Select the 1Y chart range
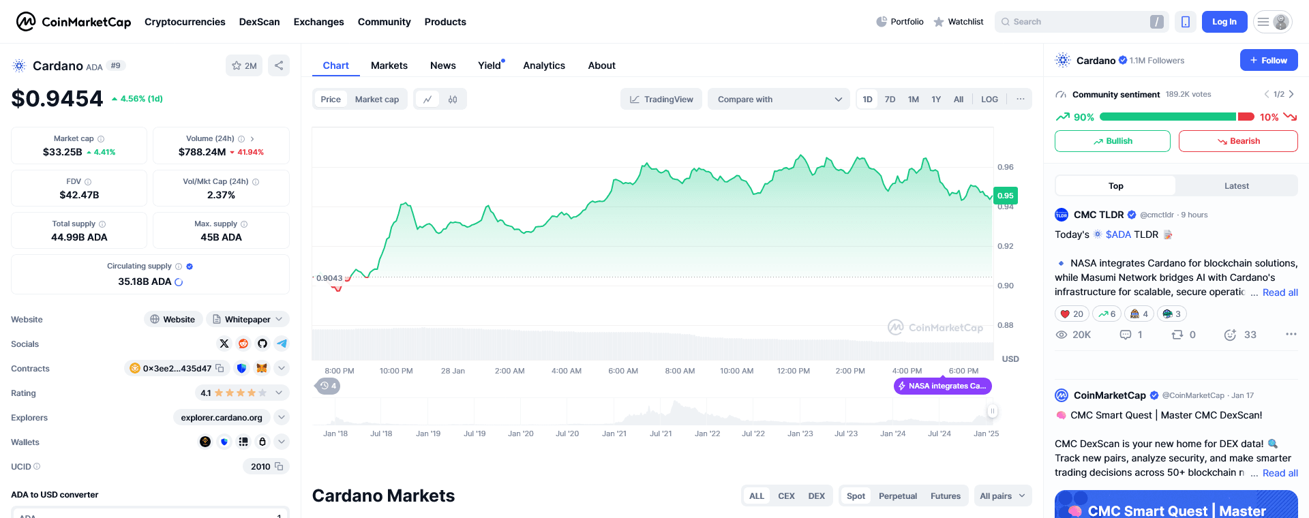This screenshot has width=1309, height=518. pyautogui.click(x=936, y=100)
